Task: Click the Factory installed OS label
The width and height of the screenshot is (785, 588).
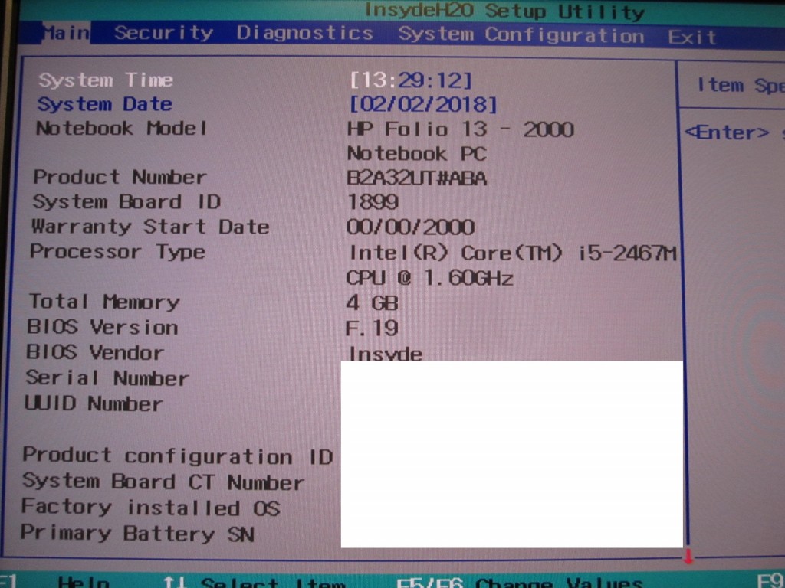Action: 150,508
